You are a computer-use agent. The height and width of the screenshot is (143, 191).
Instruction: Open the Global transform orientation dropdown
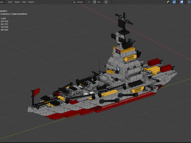(80, 2)
